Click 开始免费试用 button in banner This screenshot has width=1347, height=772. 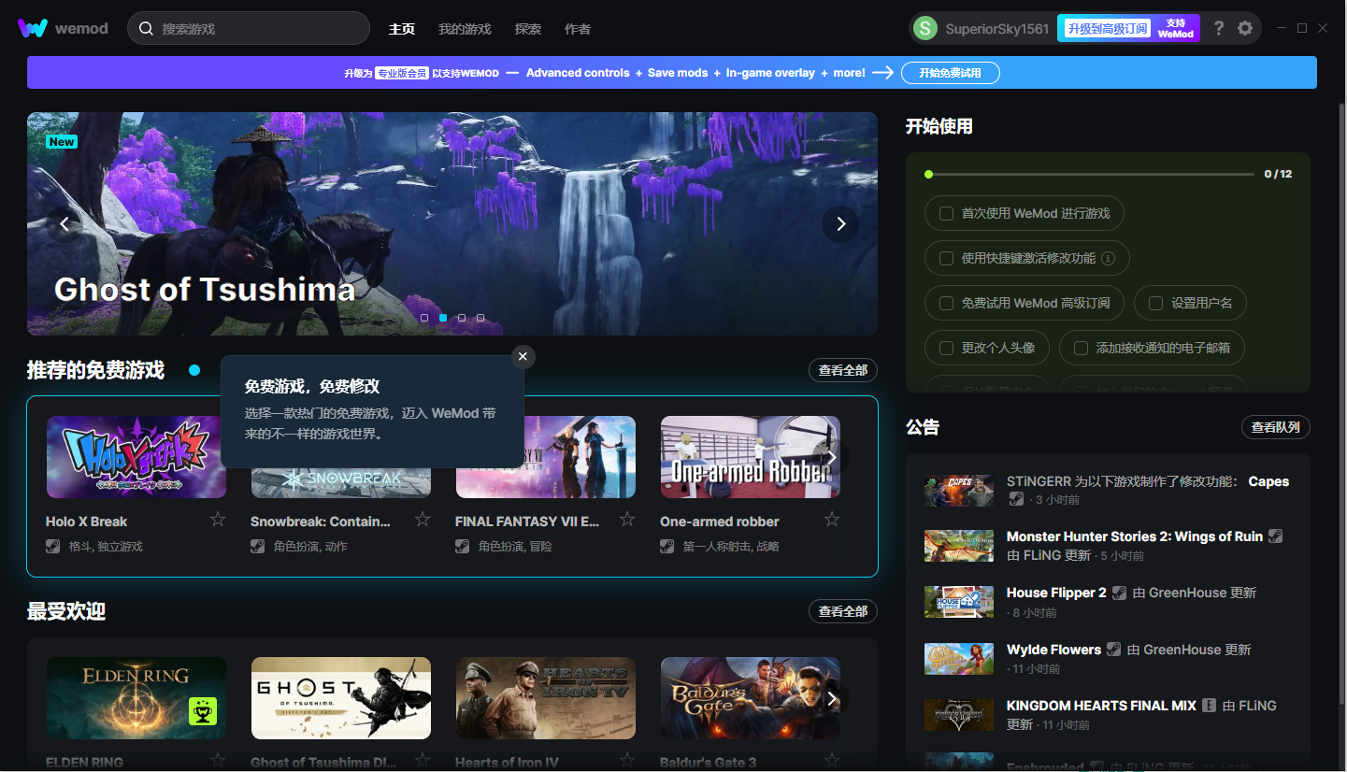coord(950,73)
